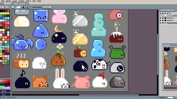The height and width of the screenshot is (99, 177).
Task: Select the third selection-mode icon in toolbar
Action: click(8, 7)
